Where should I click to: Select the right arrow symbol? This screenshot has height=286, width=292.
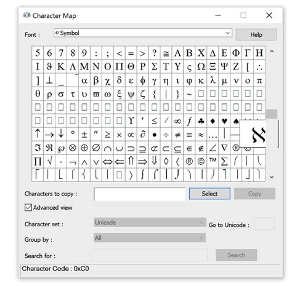49,134
